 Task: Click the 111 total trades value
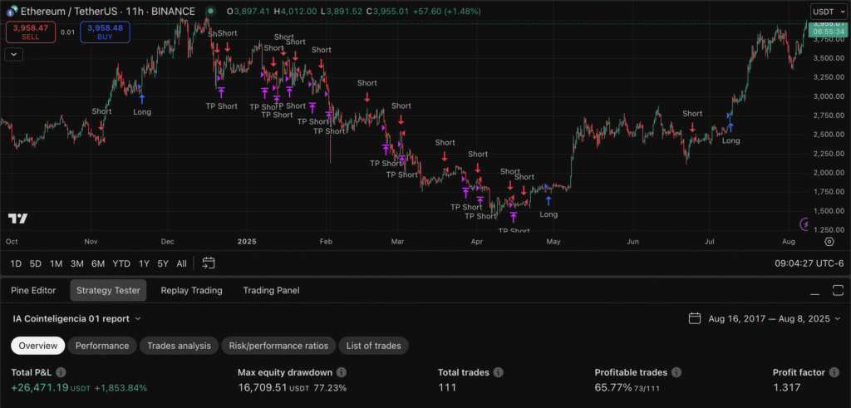(447, 388)
